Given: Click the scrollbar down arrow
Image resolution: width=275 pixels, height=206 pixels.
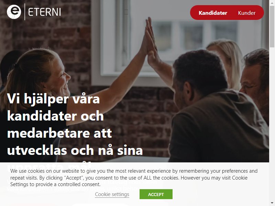Looking at the screenshot, I should coord(272,203).
